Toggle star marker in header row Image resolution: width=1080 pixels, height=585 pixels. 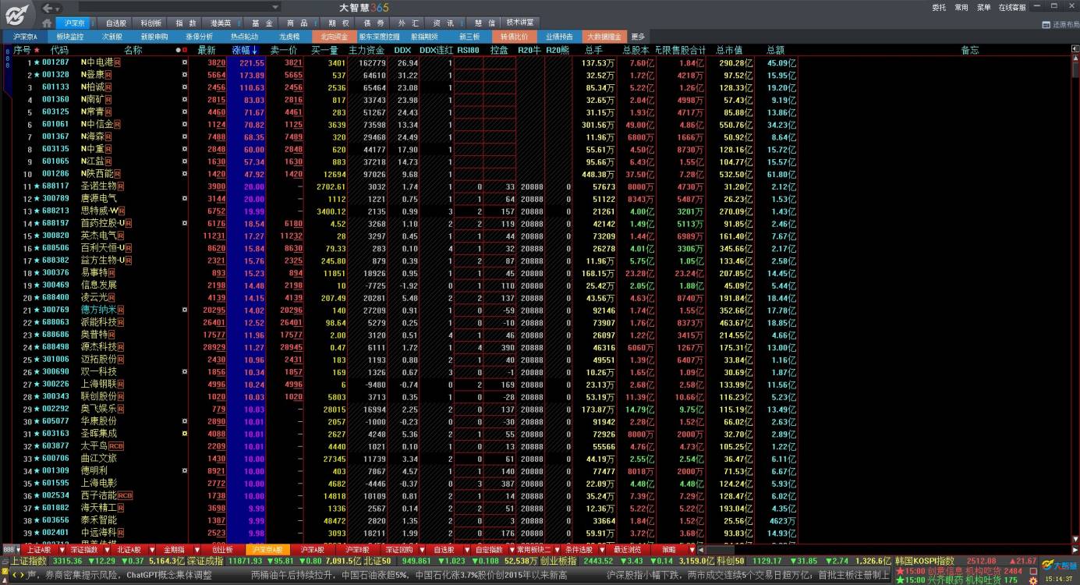click(x=36, y=50)
